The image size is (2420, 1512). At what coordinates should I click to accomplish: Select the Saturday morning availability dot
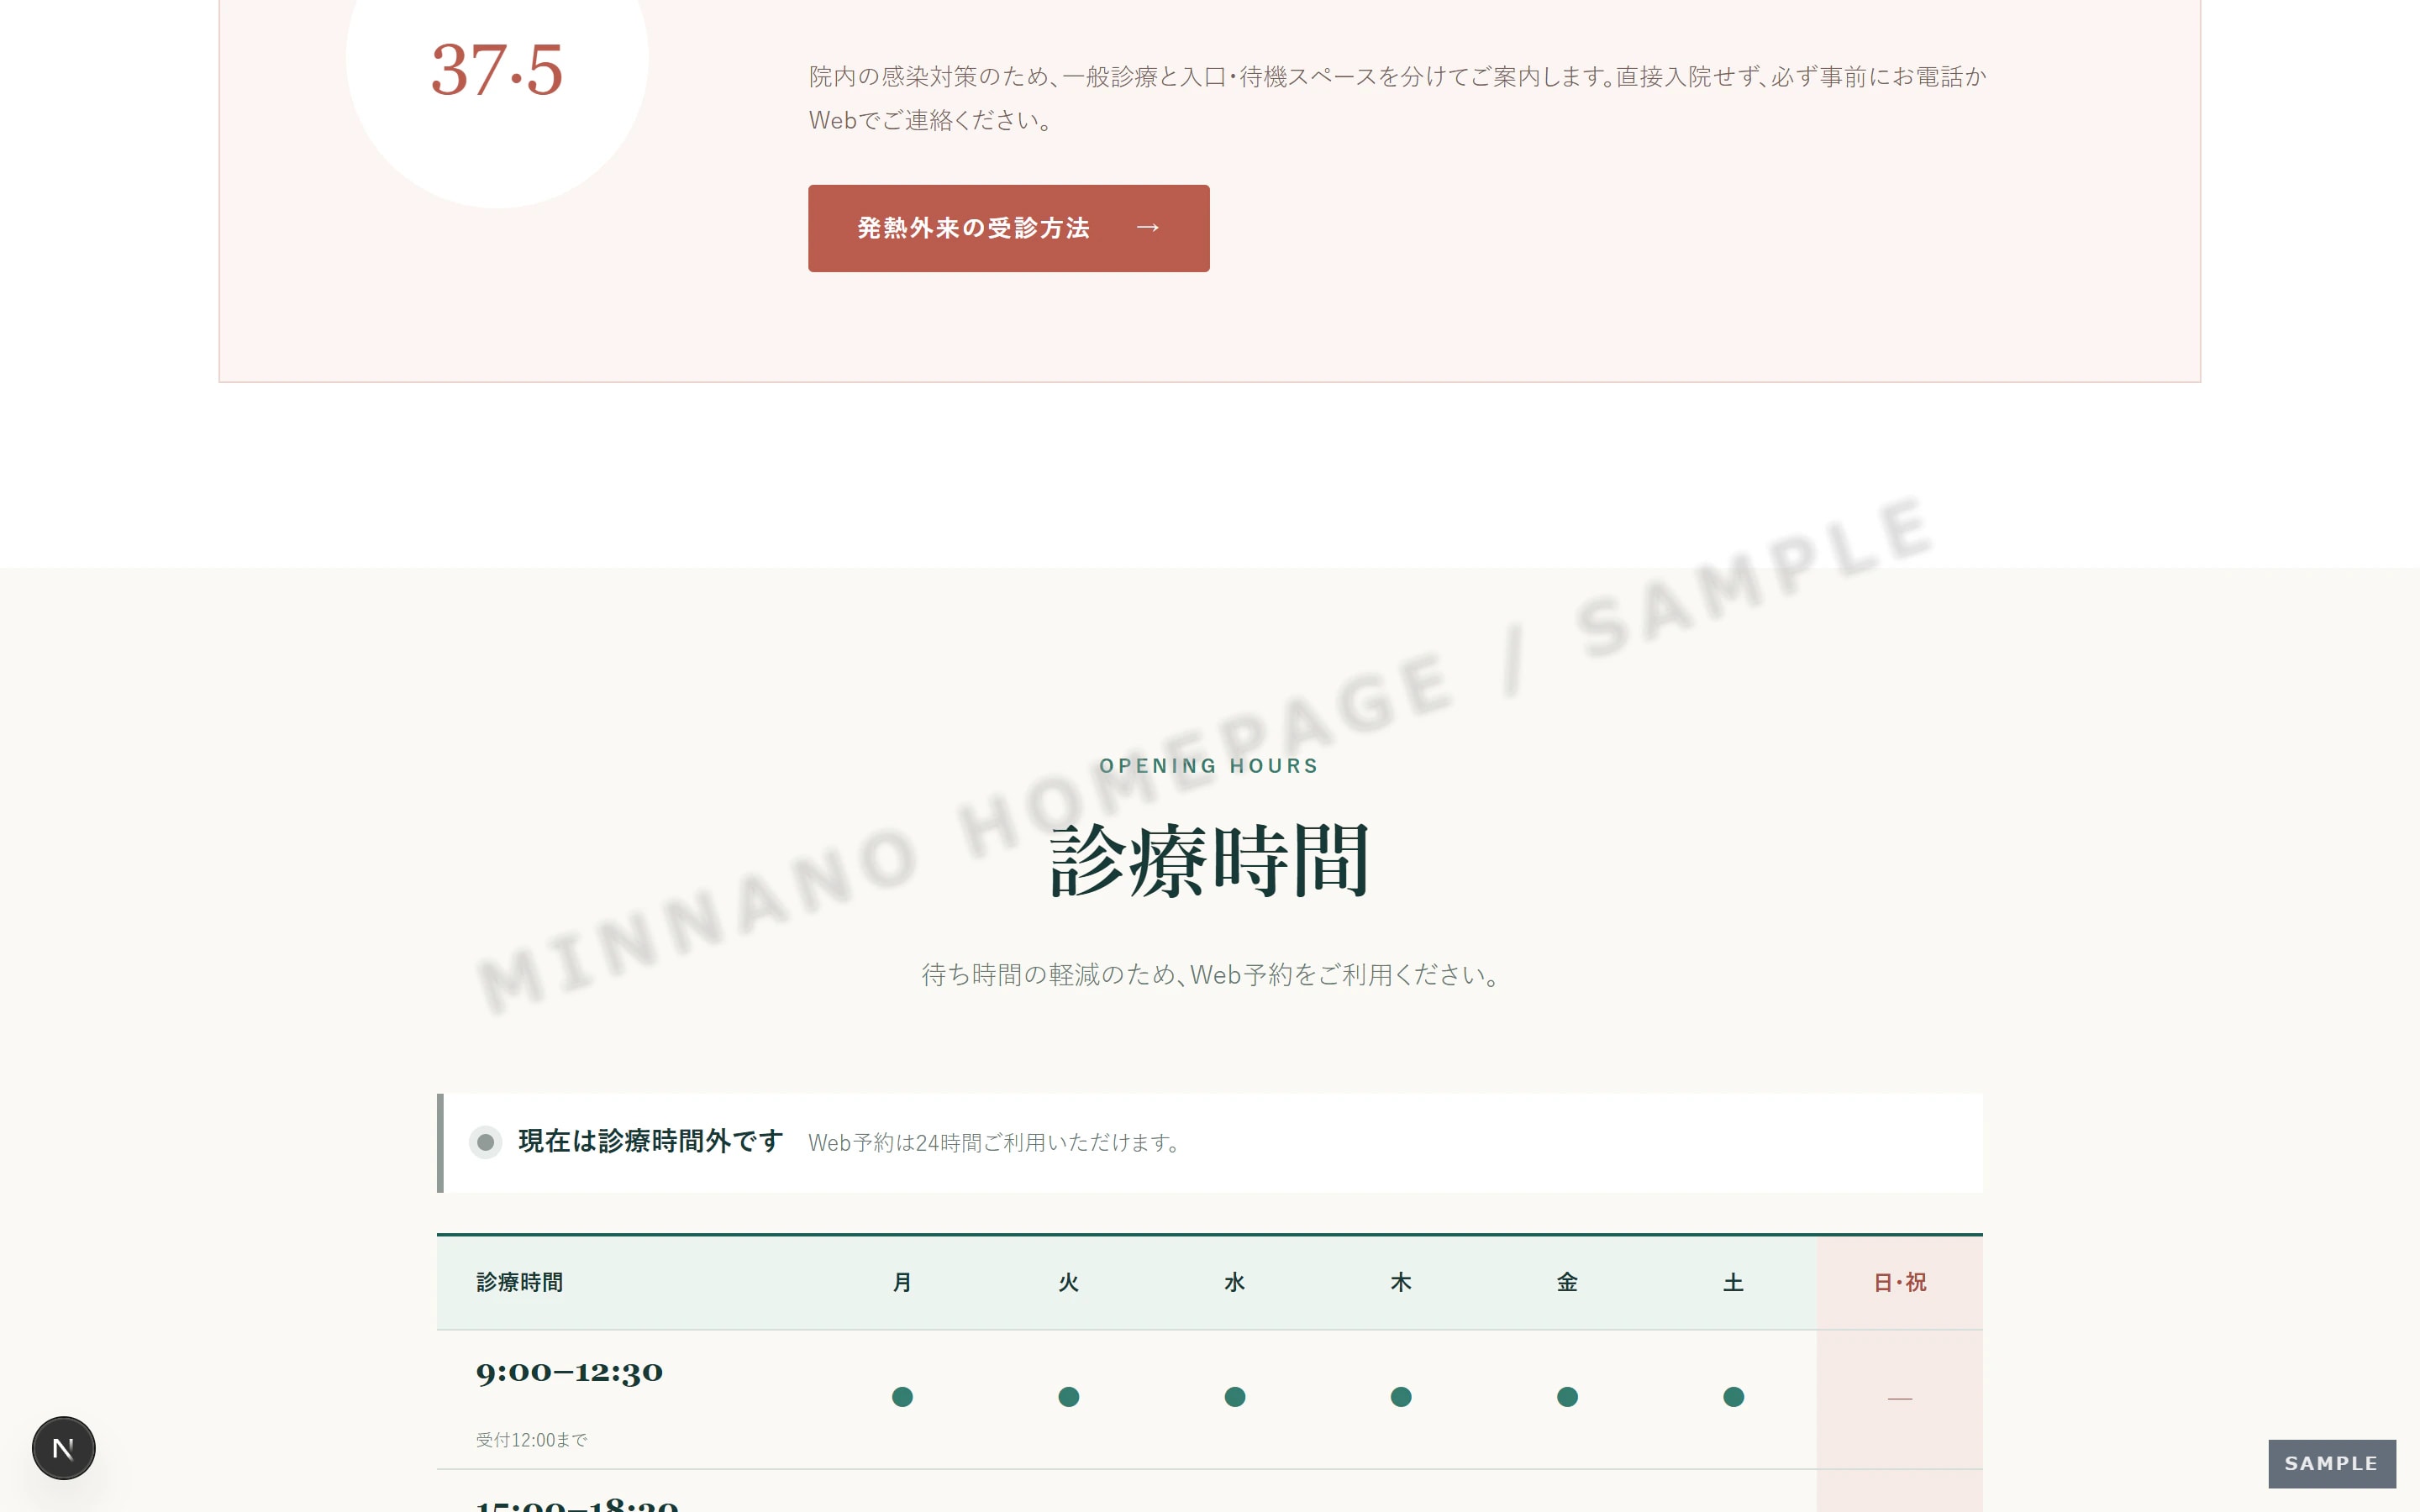(1733, 1396)
